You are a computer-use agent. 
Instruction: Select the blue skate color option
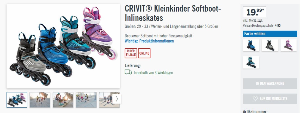[x=251, y=45]
